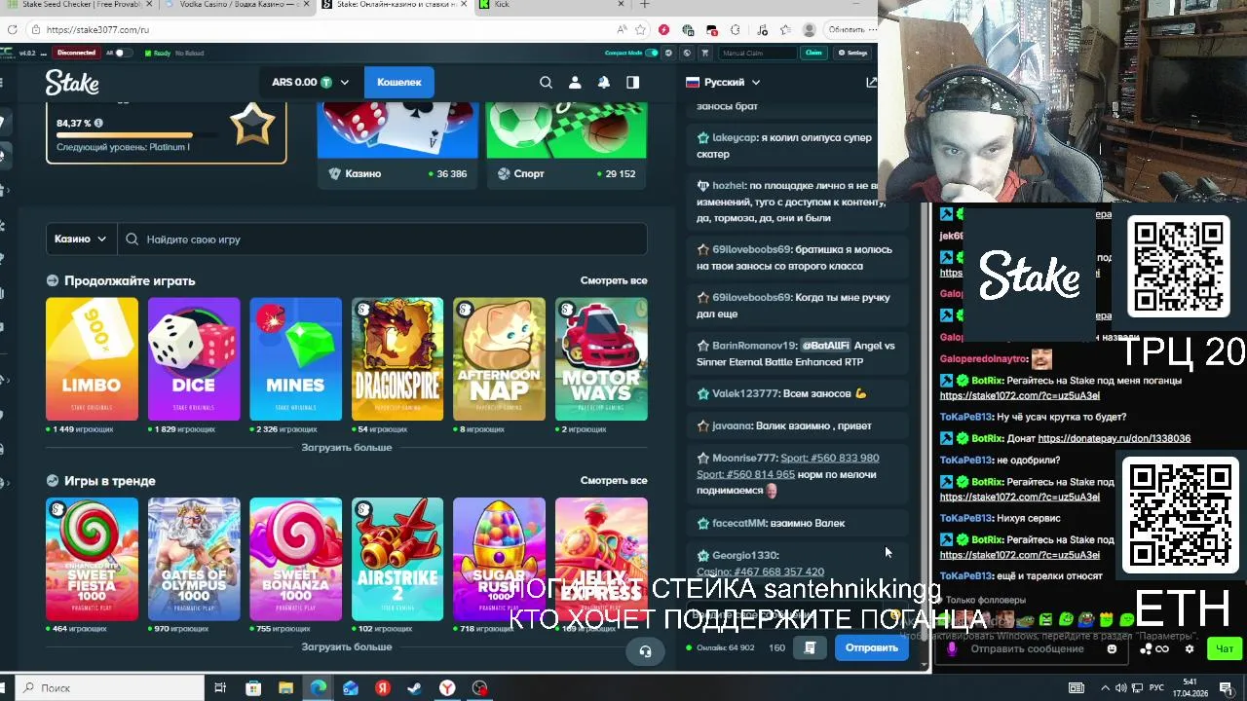Reload page with browser refresh icon
1247x701 pixels.
pyautogui.click(x=13, y=30)
